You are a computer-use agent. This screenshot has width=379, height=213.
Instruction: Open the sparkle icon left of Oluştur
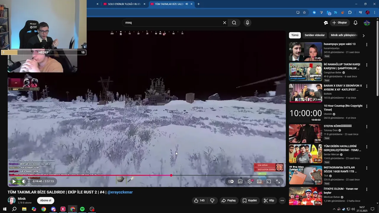(x=326, y=23)
